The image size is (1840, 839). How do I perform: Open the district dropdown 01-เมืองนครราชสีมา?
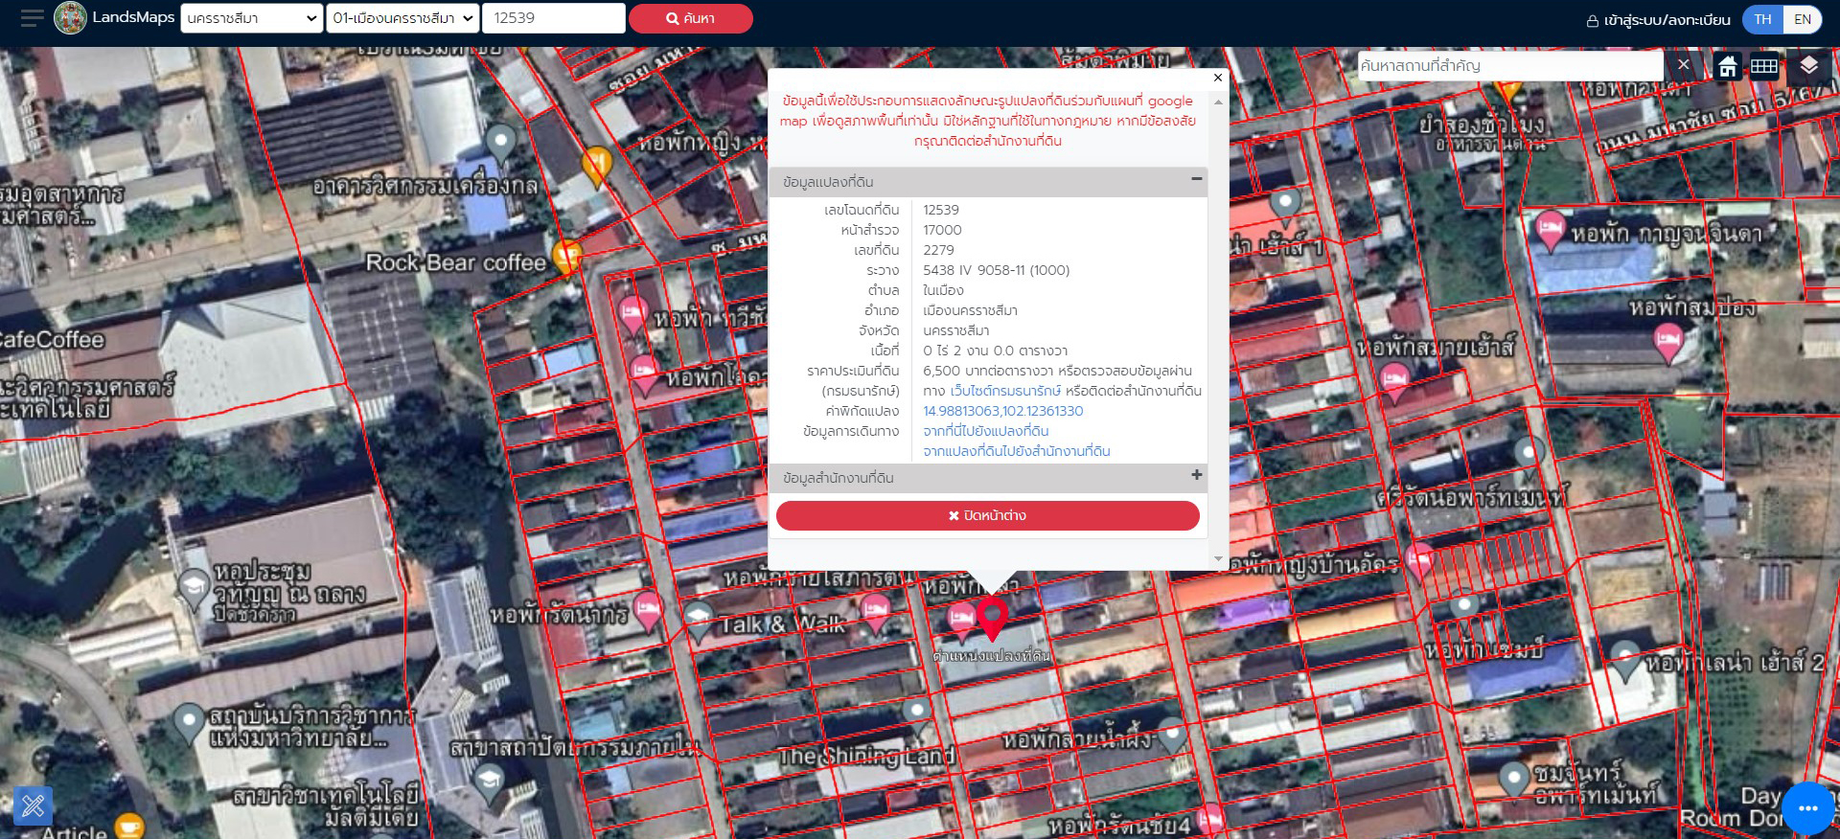[402, 18]
